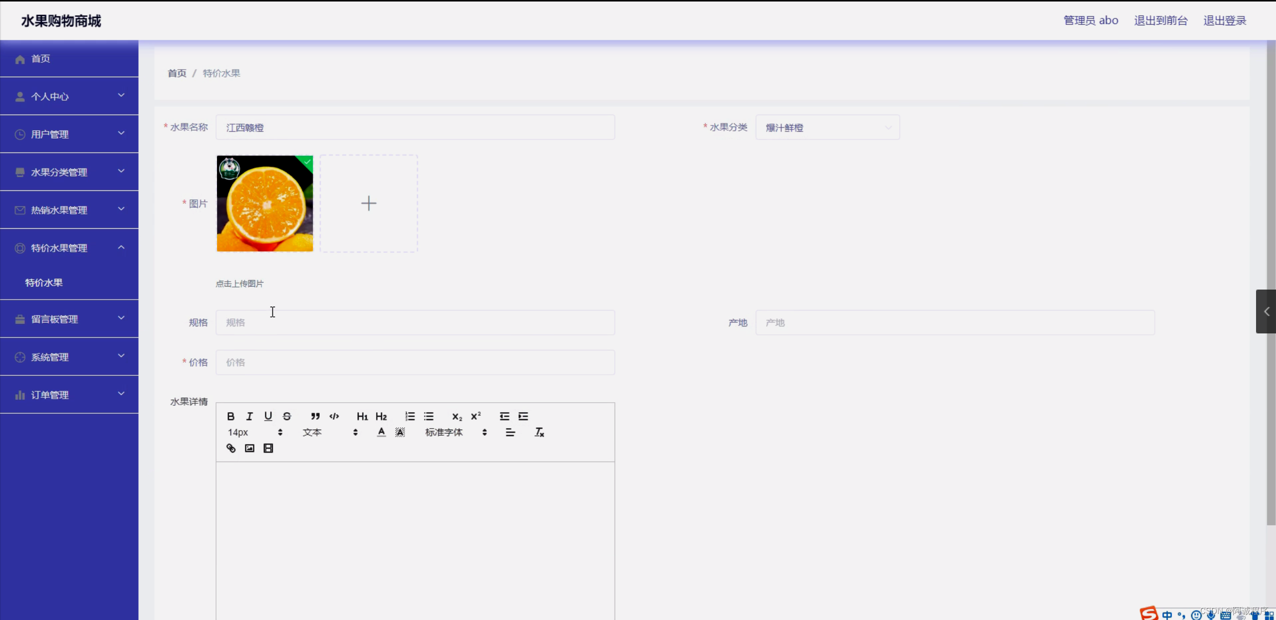Open the font color picker icon
Image resolution: width=1276 pixels, height=620 pixels.
pos(381,432)
